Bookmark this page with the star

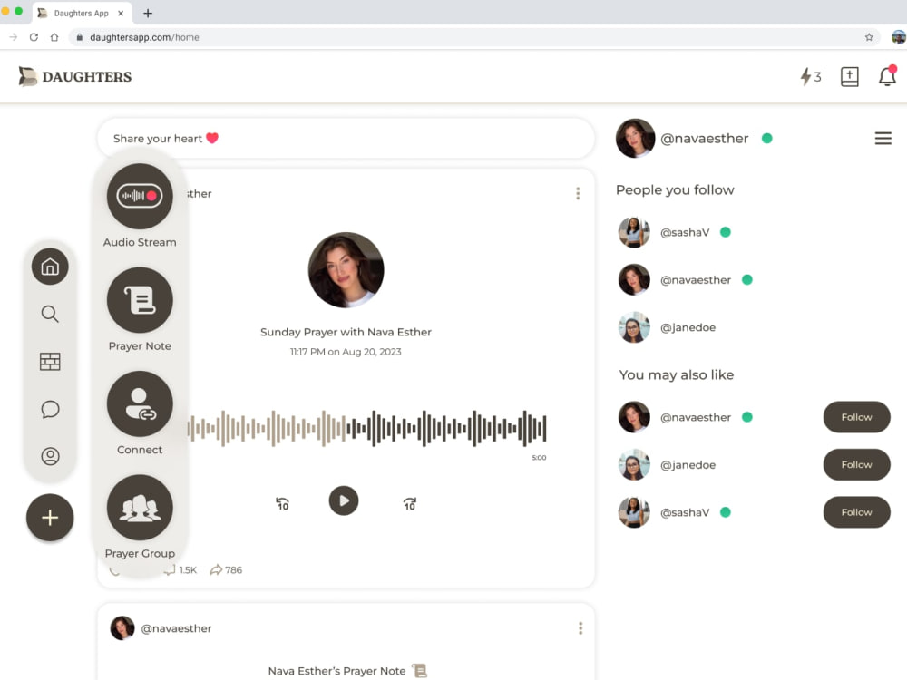point(869,37)
